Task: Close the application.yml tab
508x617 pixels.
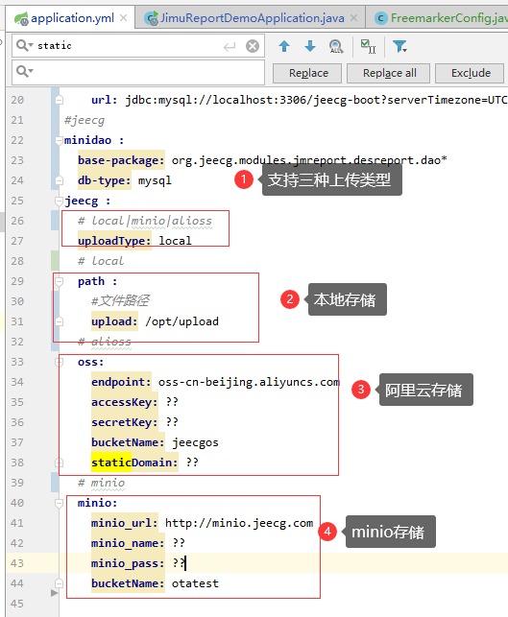Action: tap(124, 17)
